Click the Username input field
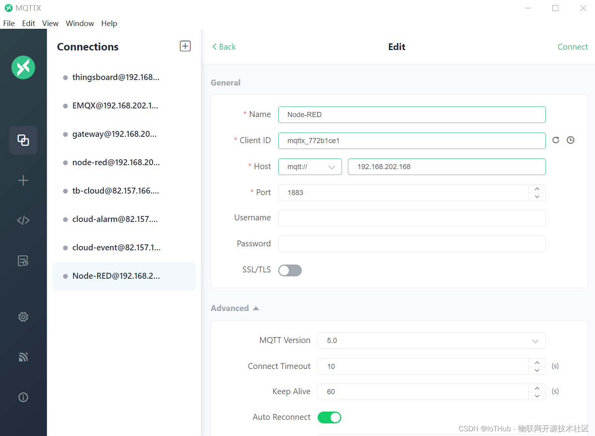Viewport: 595px width, 436px height. coord(412,218)
